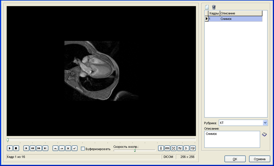Open image adjustment settings sliders icon
Viewport: 274px width, 166px height.
pos(180,148)
